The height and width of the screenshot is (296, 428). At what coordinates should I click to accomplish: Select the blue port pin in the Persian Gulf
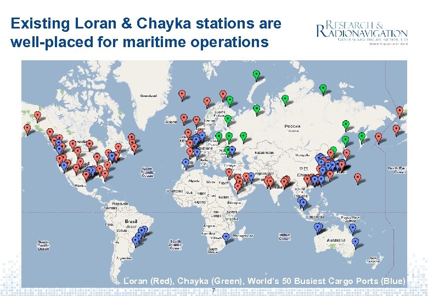pos(251,177)
